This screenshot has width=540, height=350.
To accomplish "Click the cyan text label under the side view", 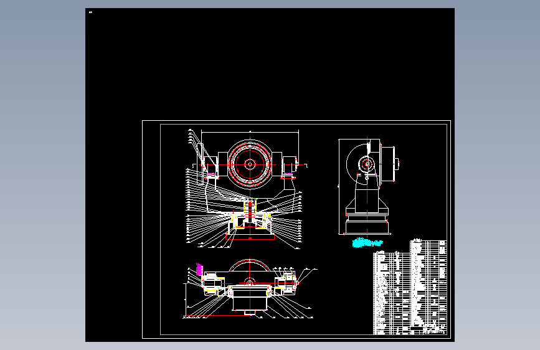I will (x=367, y=243).
